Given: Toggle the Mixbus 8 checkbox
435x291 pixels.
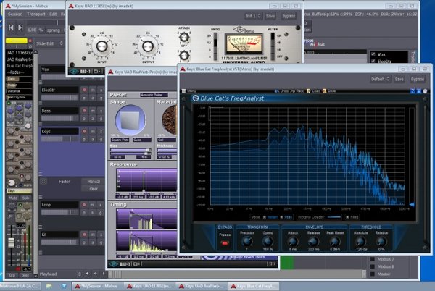Looking at the screenshot, I should click(x=373, y=266).
